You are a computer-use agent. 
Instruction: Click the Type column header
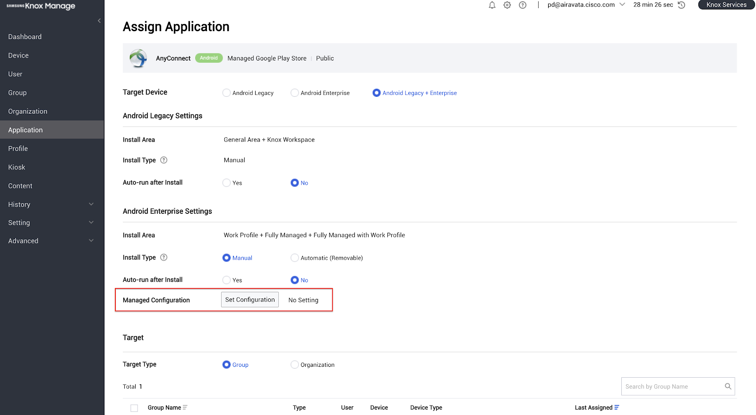(x=299, y=407)
